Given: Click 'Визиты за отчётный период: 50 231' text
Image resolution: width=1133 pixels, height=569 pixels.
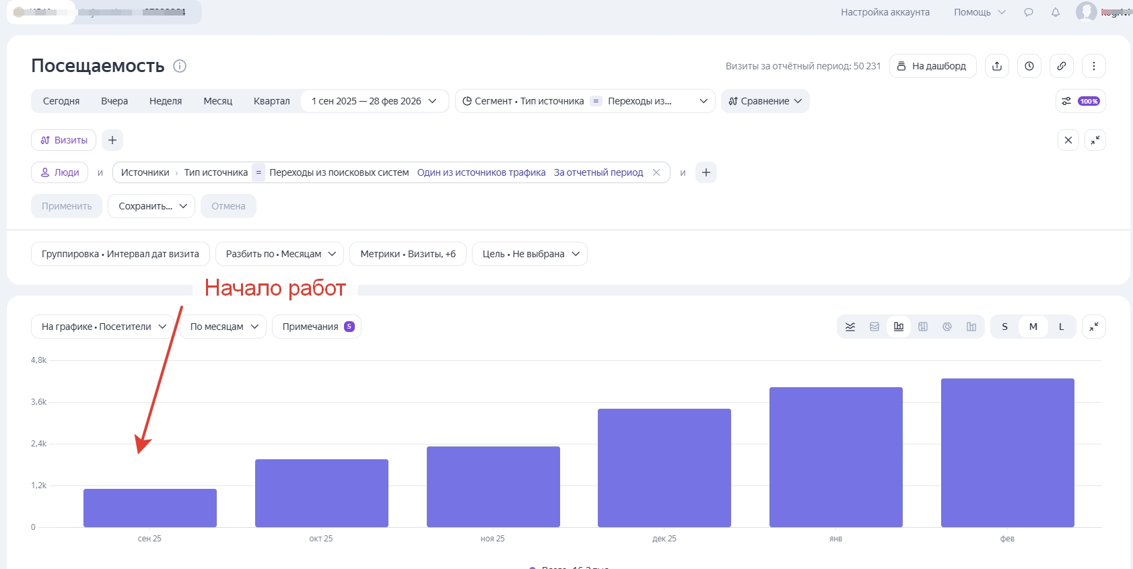Looking at the screenshot, I should (803, 66).
